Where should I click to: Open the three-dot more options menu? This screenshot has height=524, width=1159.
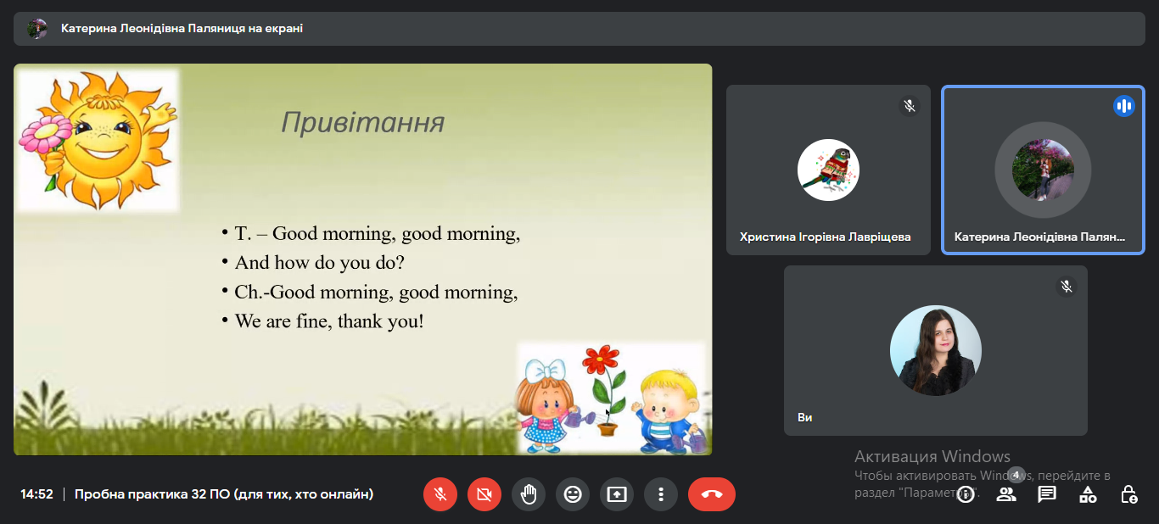[661, 494]
